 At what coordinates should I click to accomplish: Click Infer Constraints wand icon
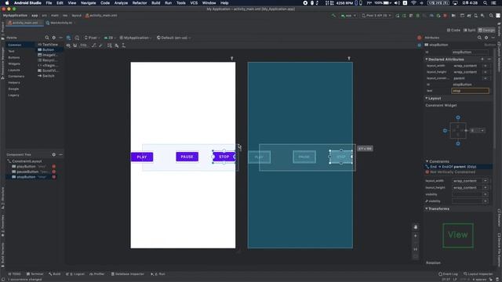[100, 45]
